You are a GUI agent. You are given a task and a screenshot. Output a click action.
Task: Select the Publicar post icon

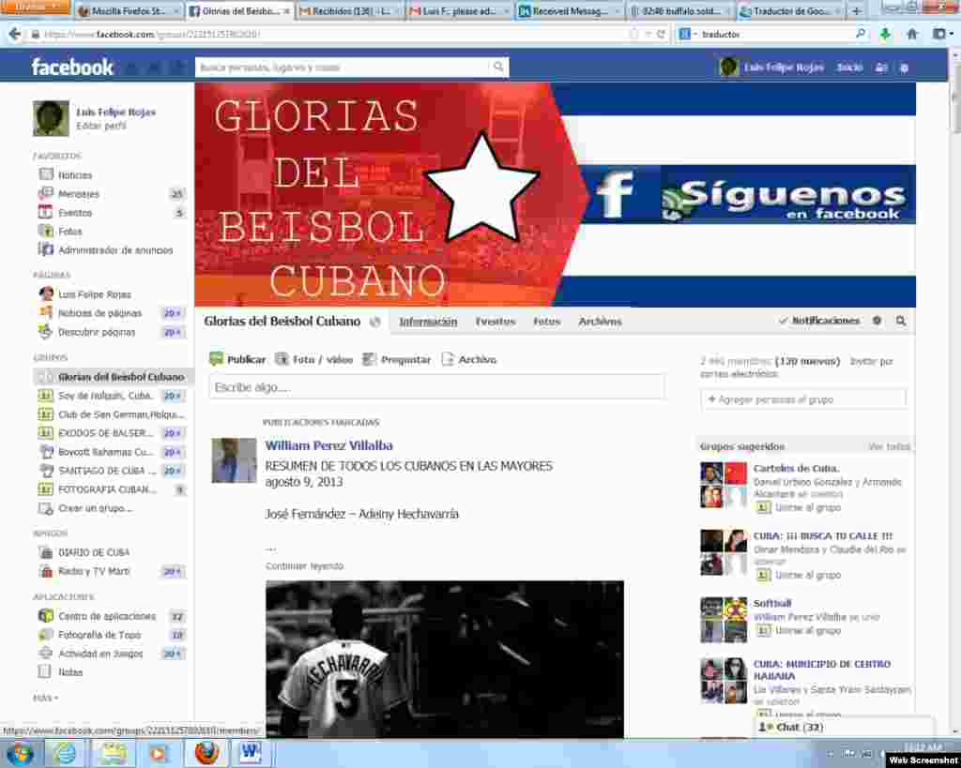pos(218,359)
